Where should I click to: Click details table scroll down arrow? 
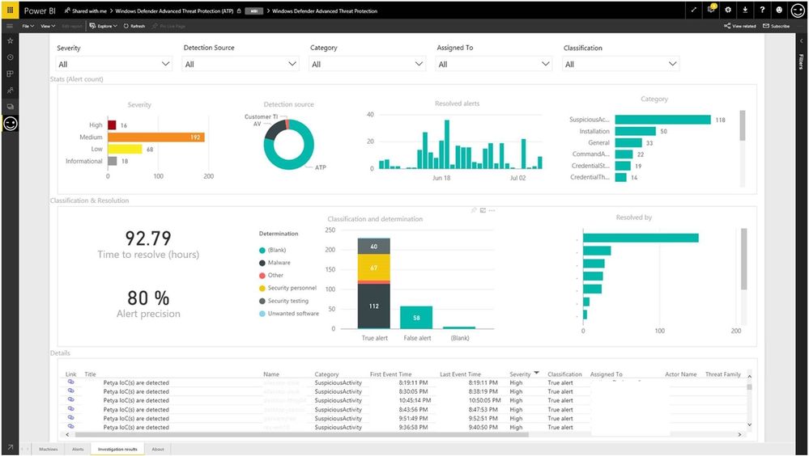pos(750,424)
